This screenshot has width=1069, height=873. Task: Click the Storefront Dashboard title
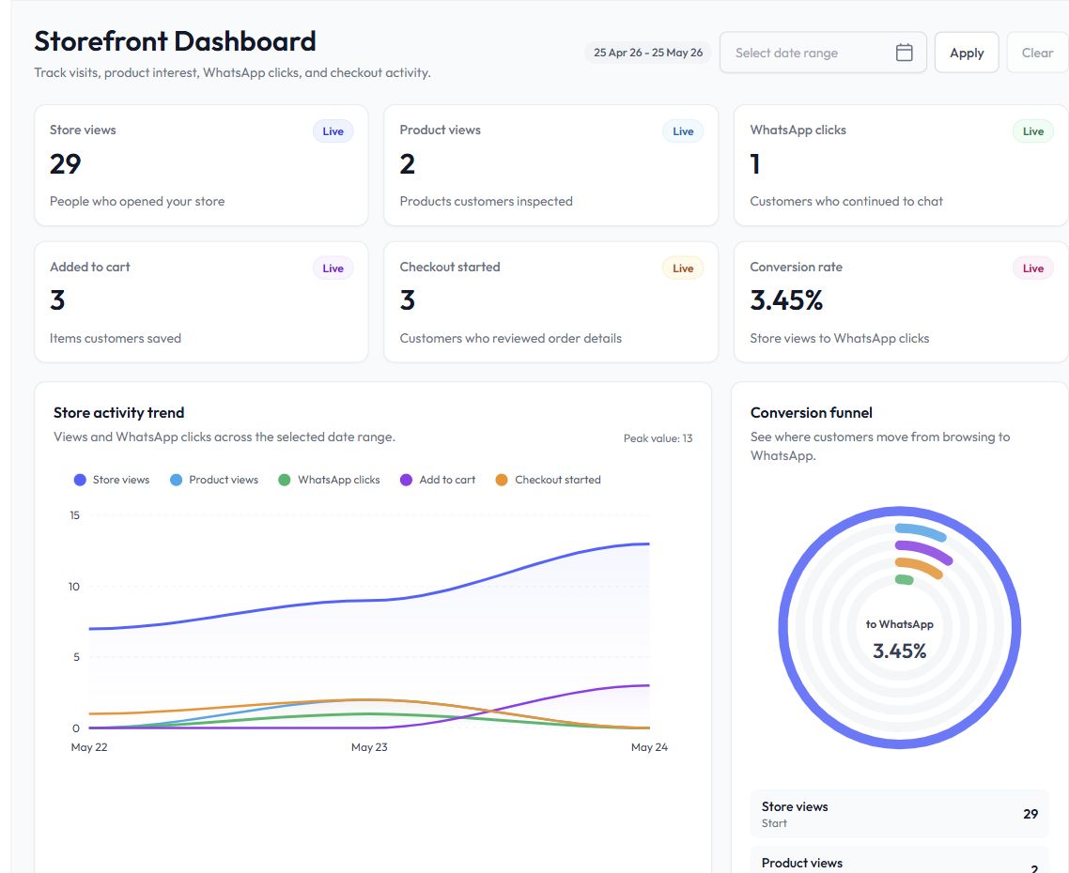[176, 41]
